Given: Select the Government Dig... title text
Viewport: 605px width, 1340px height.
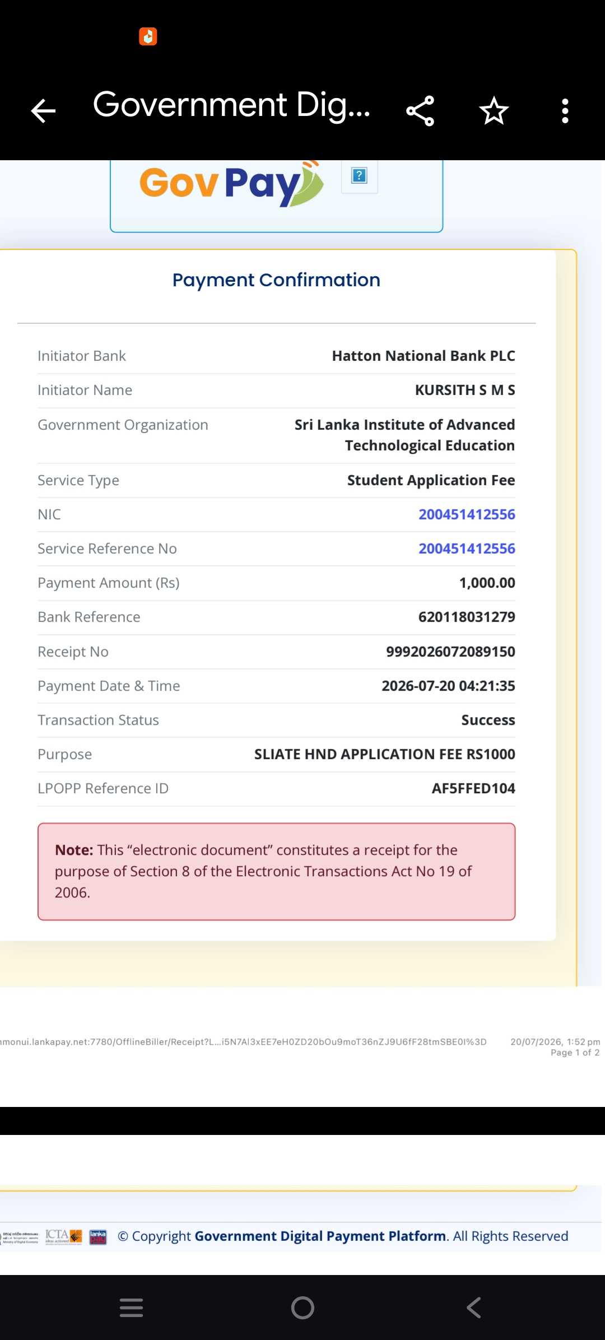Looking at the screenshot, I should (231, 105).
